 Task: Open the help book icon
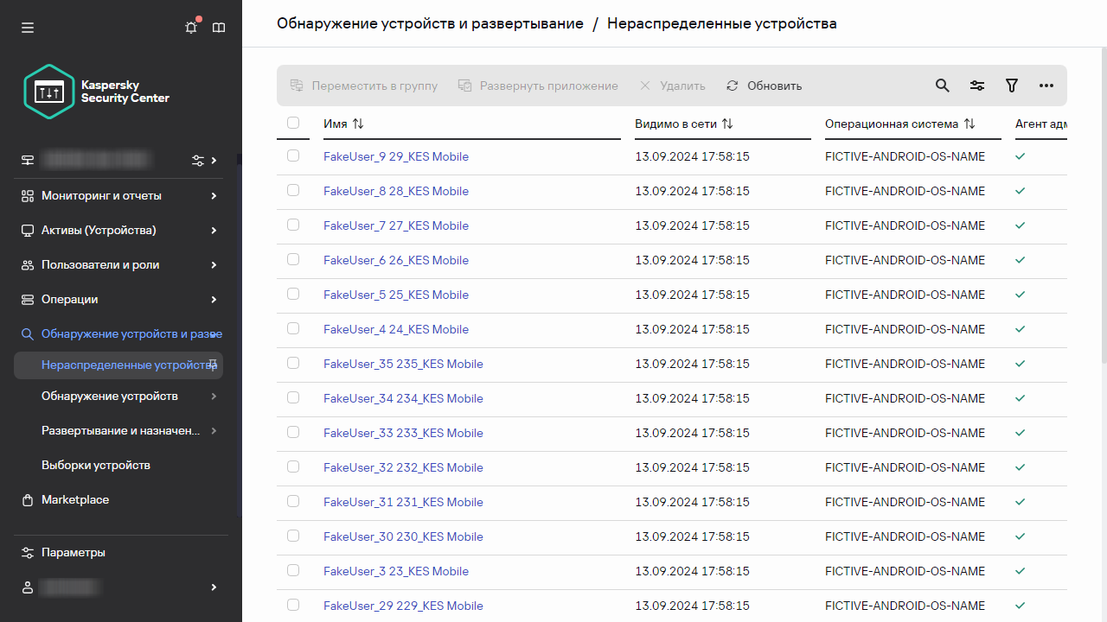click(219, 28)
